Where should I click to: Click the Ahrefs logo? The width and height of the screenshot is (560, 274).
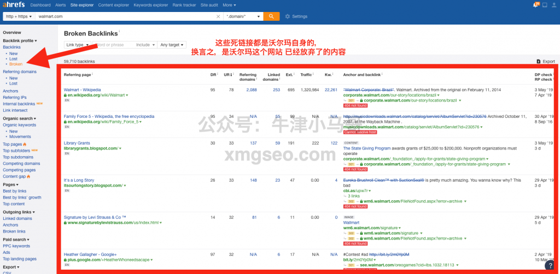pos(14,5)
